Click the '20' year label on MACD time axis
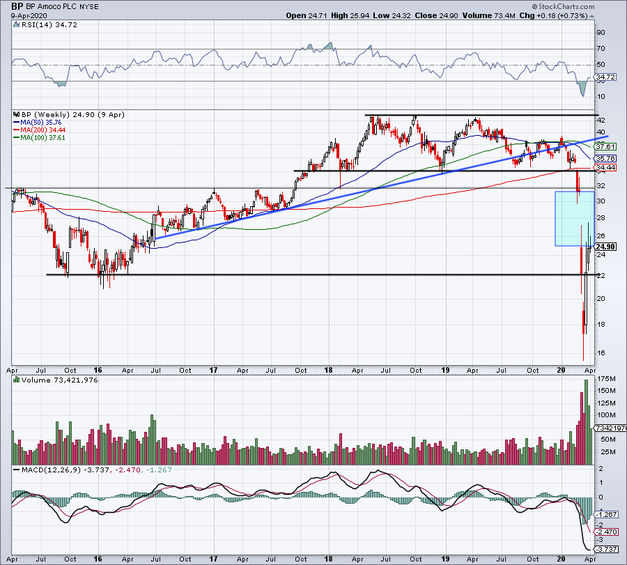The image size is (627, 565). coord(561,559)
